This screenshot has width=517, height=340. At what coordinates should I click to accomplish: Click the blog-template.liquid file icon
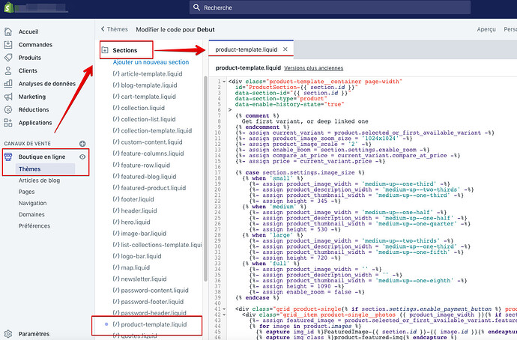point(115,85)
